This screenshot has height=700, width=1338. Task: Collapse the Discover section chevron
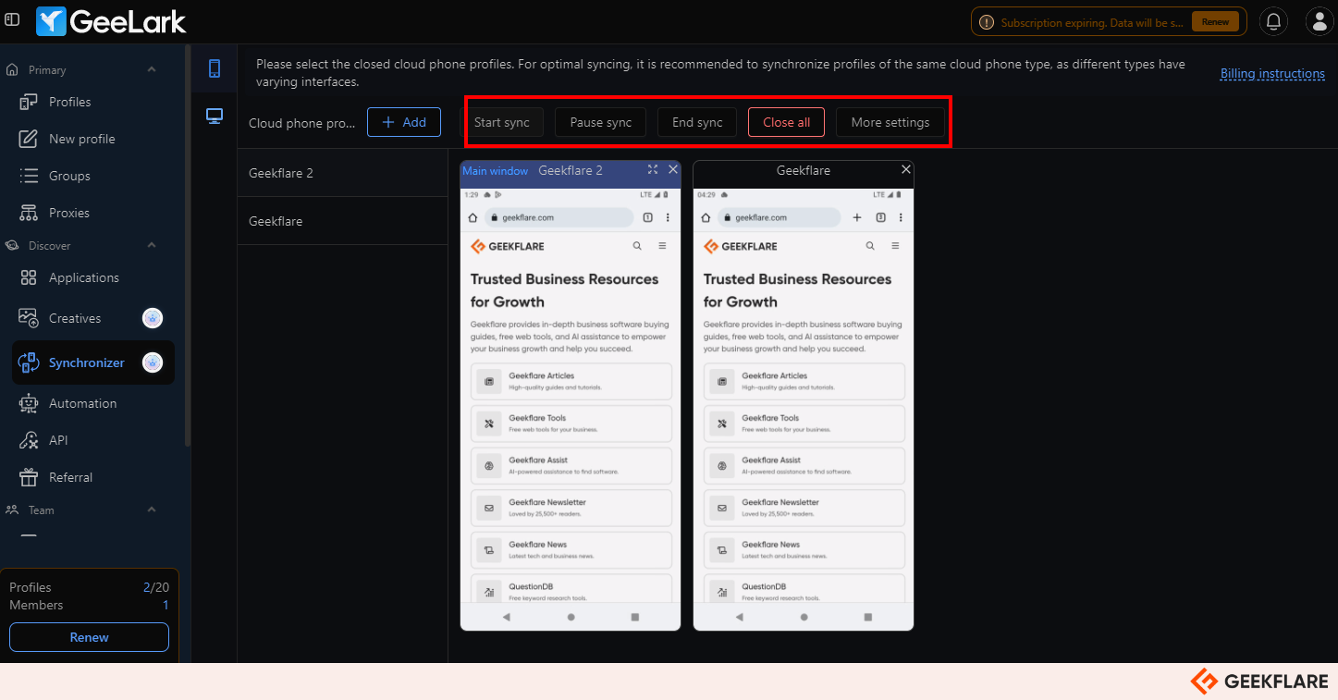tap(152, 245)
